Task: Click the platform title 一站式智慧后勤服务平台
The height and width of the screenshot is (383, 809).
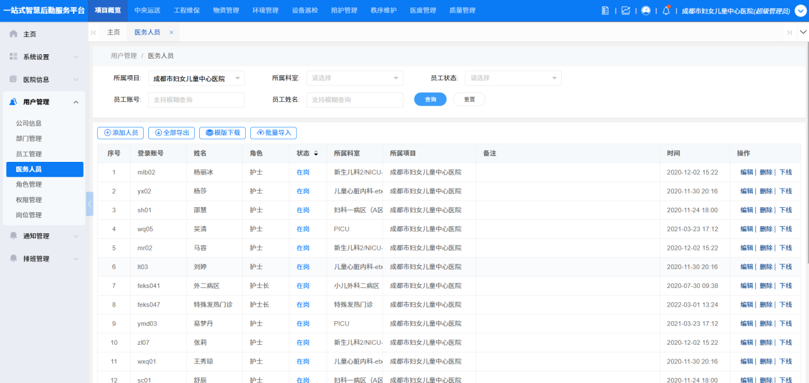Action: pos(43,11)
